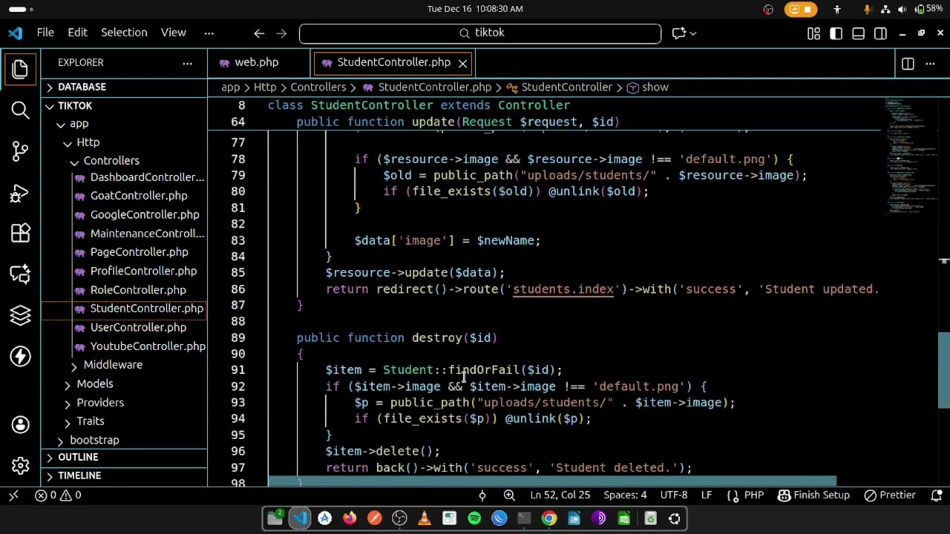Open the Source Control view
The width and height of the screenshot is (950, 534).
[20, 151]
